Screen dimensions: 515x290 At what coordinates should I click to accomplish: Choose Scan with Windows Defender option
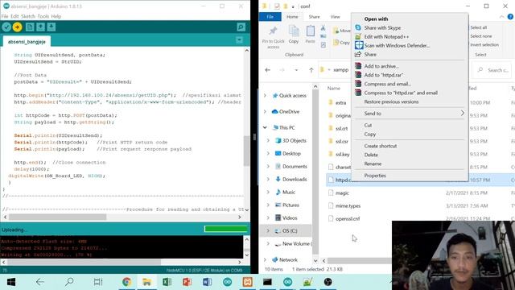(x=397, y=46)
